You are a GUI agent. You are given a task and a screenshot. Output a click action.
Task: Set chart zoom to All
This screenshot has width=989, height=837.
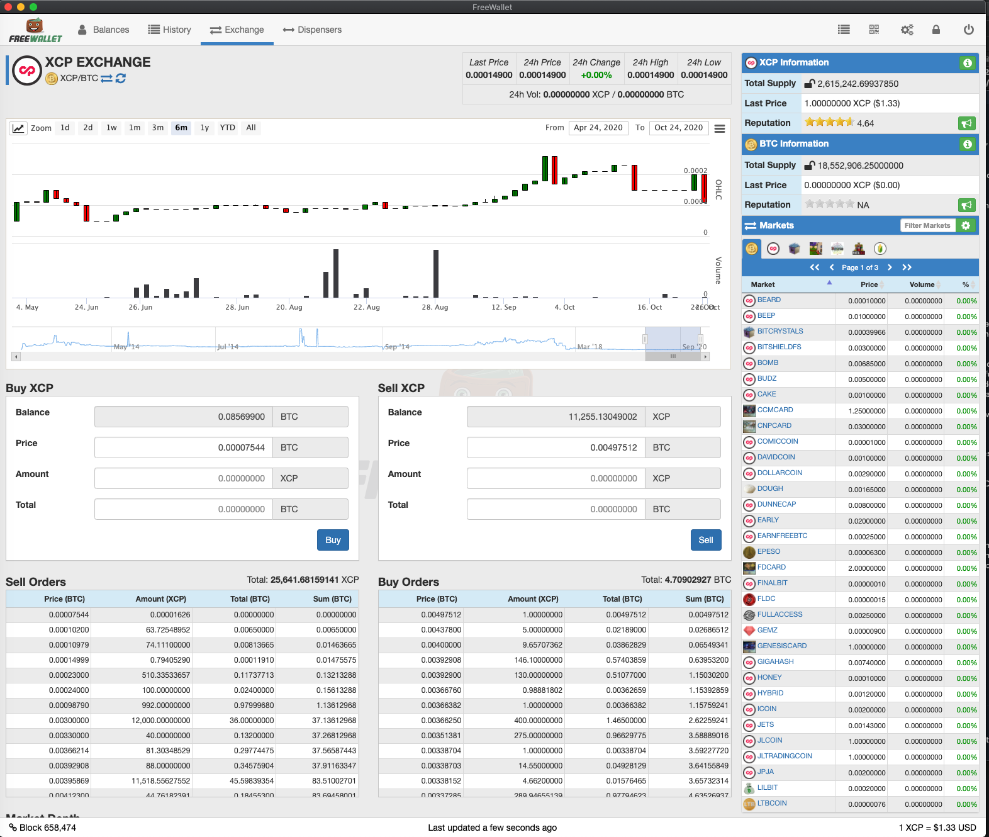(251, 128)
